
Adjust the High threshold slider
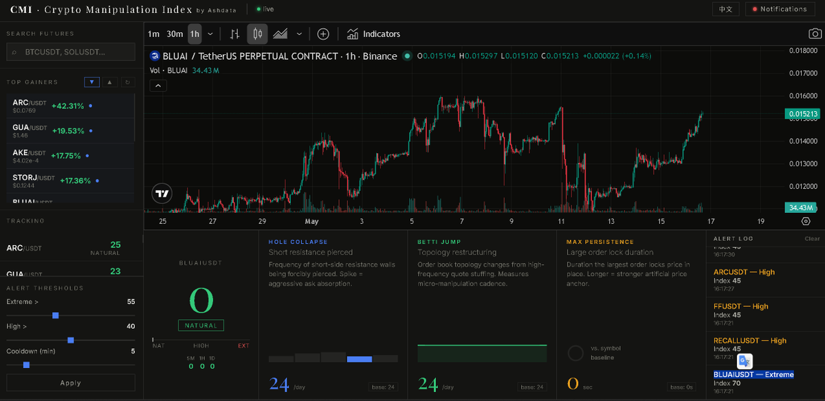click(71, 340)
